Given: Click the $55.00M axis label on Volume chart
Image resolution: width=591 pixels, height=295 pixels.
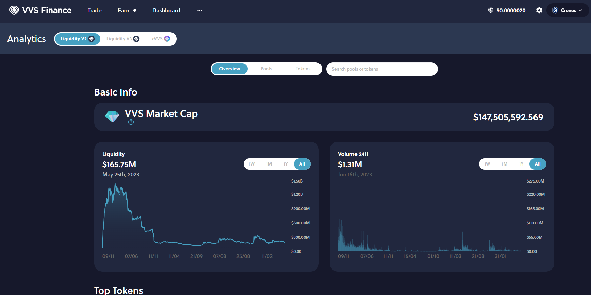Looking at the screenshot, I should 534,237.
